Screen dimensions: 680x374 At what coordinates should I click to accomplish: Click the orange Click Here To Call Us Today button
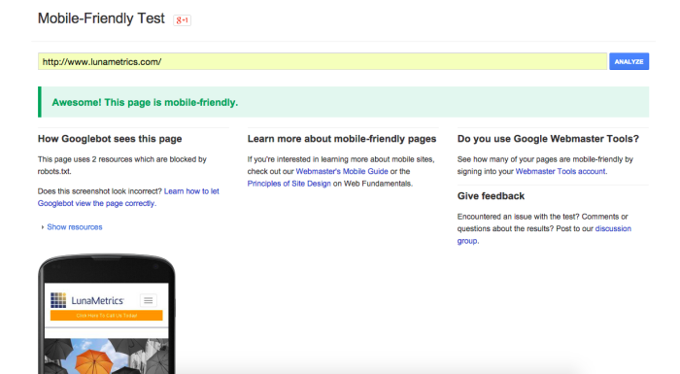pos(106,316)
